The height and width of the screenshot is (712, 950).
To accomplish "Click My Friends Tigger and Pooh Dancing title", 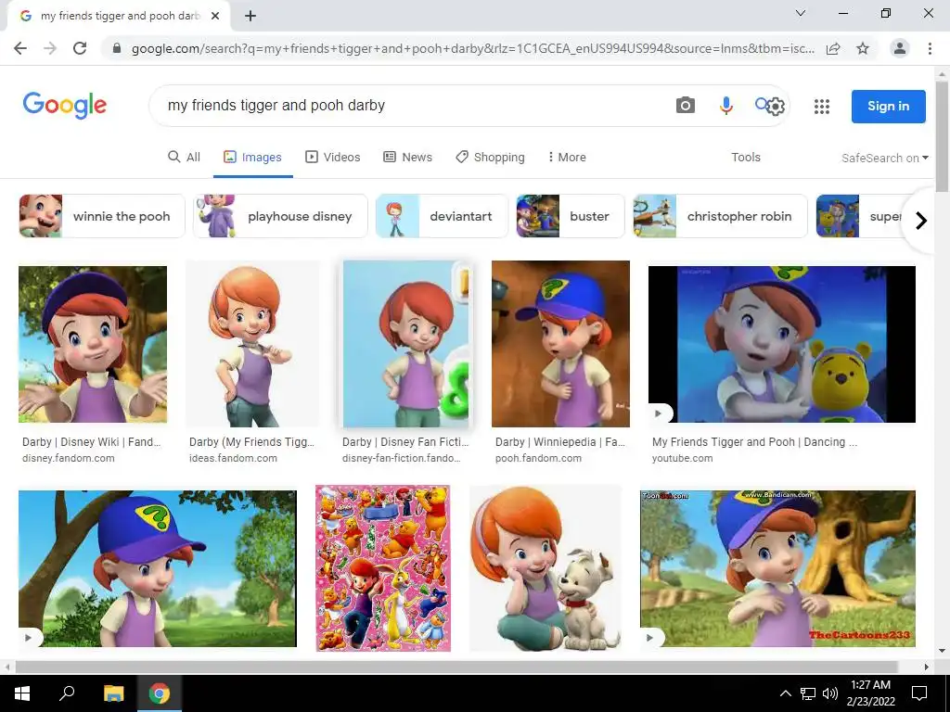I will pos(754,442).
